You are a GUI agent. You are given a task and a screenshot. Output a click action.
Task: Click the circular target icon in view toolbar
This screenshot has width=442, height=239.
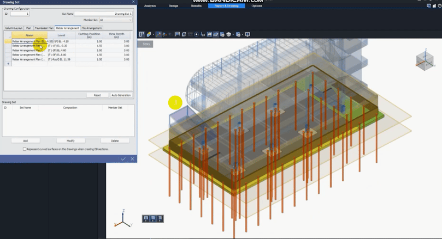click(197, 34)
